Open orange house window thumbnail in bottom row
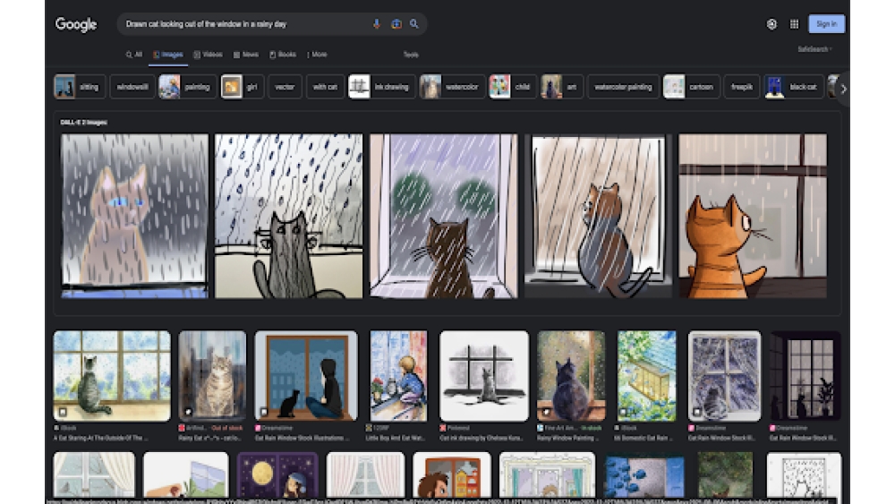Image resolution: width=895 pixels, height=504 pixels. pos(451,474)
